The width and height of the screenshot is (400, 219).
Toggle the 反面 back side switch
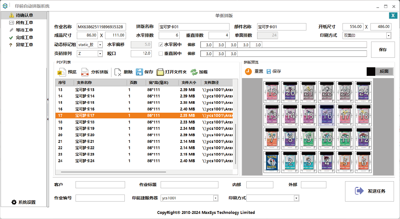380,71
